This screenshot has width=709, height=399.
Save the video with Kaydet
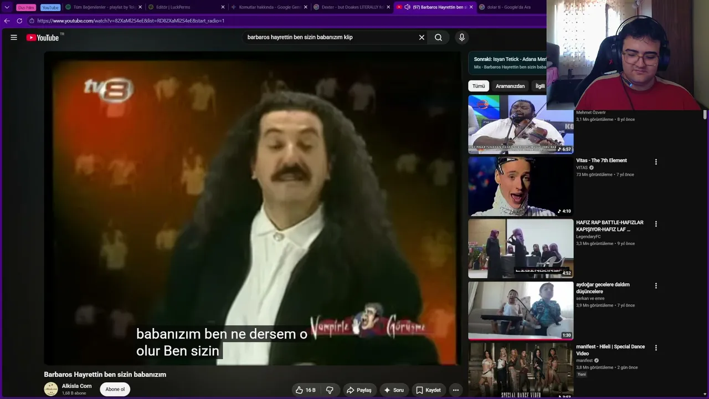click(428, 390)
